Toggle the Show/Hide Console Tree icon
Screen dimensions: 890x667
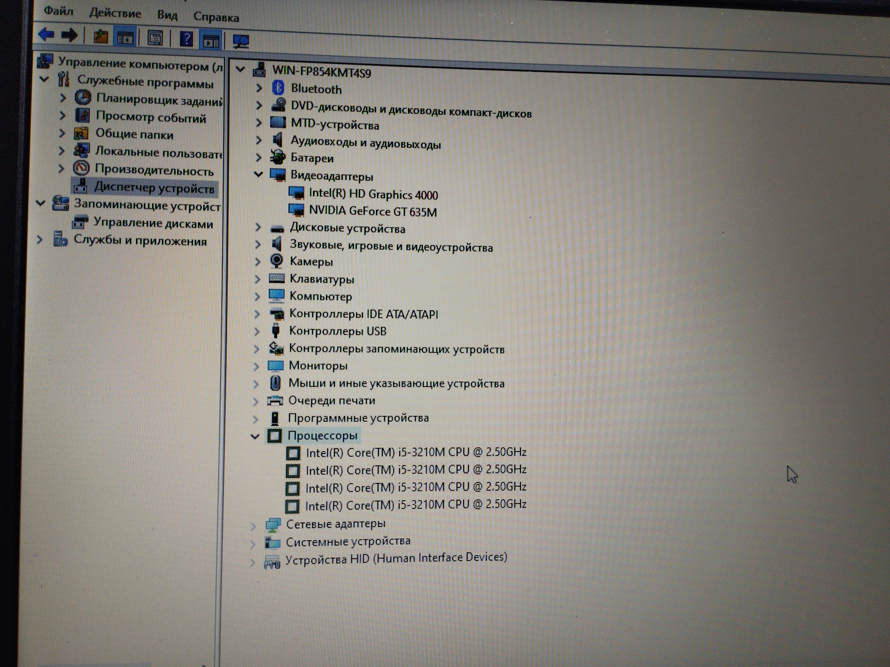(125, 38)
